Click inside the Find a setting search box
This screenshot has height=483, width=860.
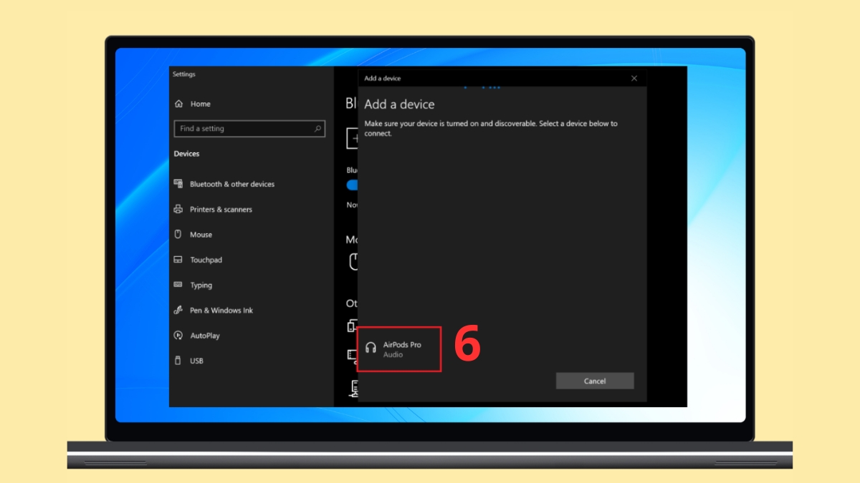point(249,129)
